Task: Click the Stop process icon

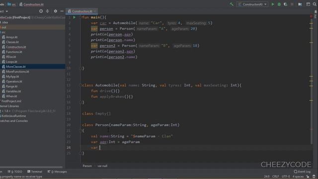Action: (x=292, y=4)
